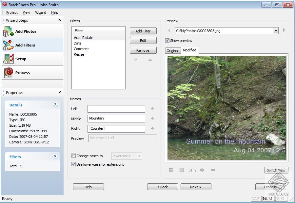The image size is (295, 203).
Task: Click the Add Filters brush icon
Action: tap(8, 45)
